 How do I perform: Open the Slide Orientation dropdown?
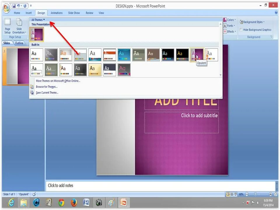click(19, 26)
